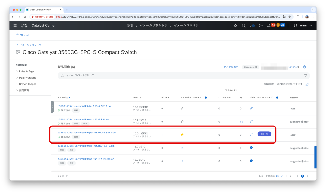Go to the previous page arrow

click(297, 176)
